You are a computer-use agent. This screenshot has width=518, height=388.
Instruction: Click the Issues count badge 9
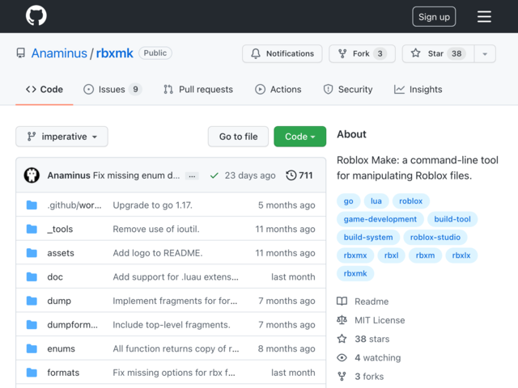[x=135, y=90]
